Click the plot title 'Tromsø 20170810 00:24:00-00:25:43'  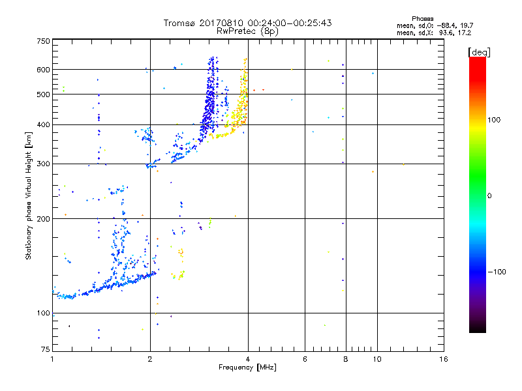point(247,23)
